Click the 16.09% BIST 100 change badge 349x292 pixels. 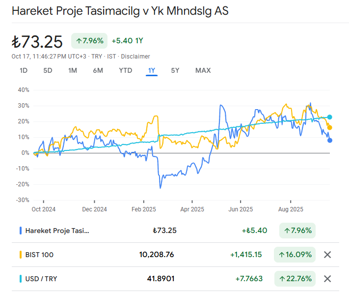tap(295, 255)
